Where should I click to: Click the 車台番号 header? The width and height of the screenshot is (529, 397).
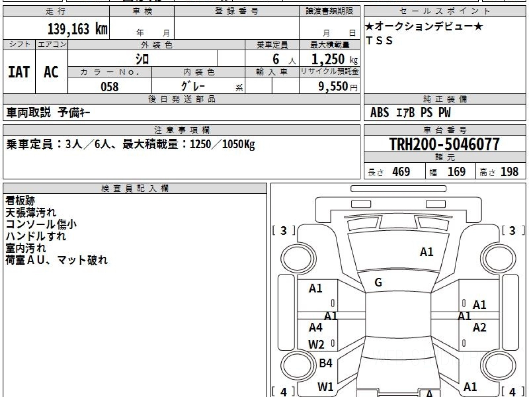tap(445, 130)
